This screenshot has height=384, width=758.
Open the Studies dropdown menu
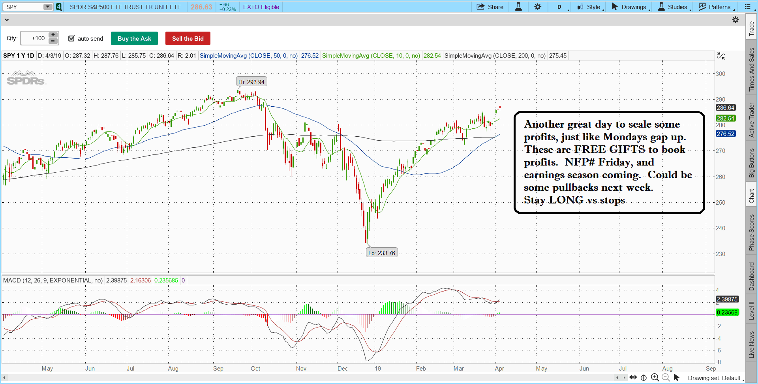pyautogui.click(x=674, y=7)
